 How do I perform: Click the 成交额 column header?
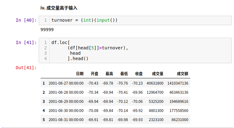182,74
